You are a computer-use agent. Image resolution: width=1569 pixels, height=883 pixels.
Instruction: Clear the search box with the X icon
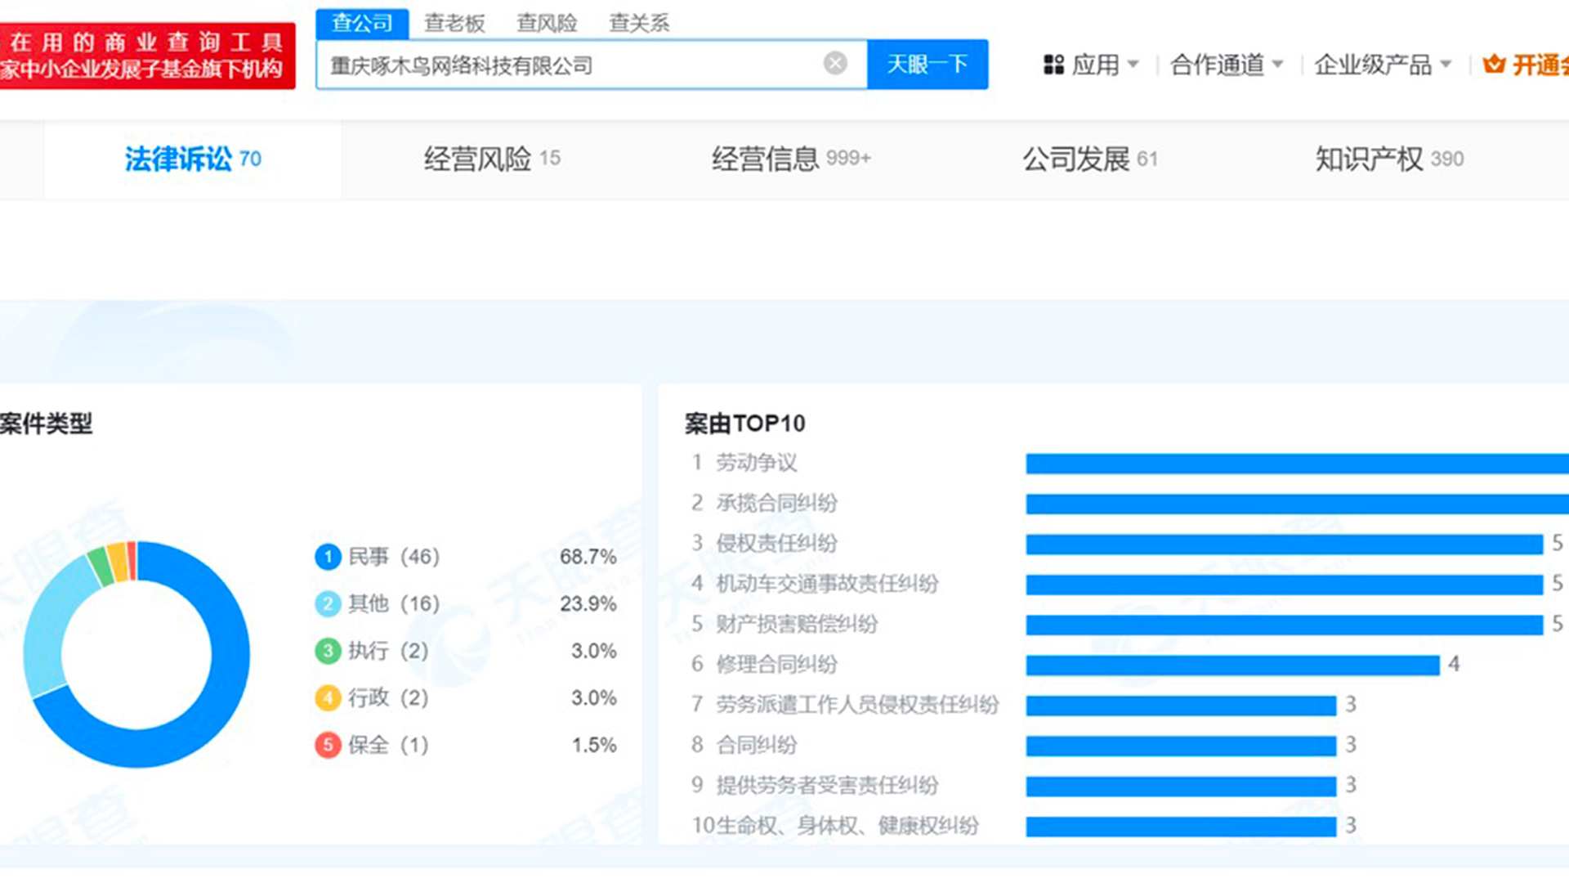click(834, 63)
